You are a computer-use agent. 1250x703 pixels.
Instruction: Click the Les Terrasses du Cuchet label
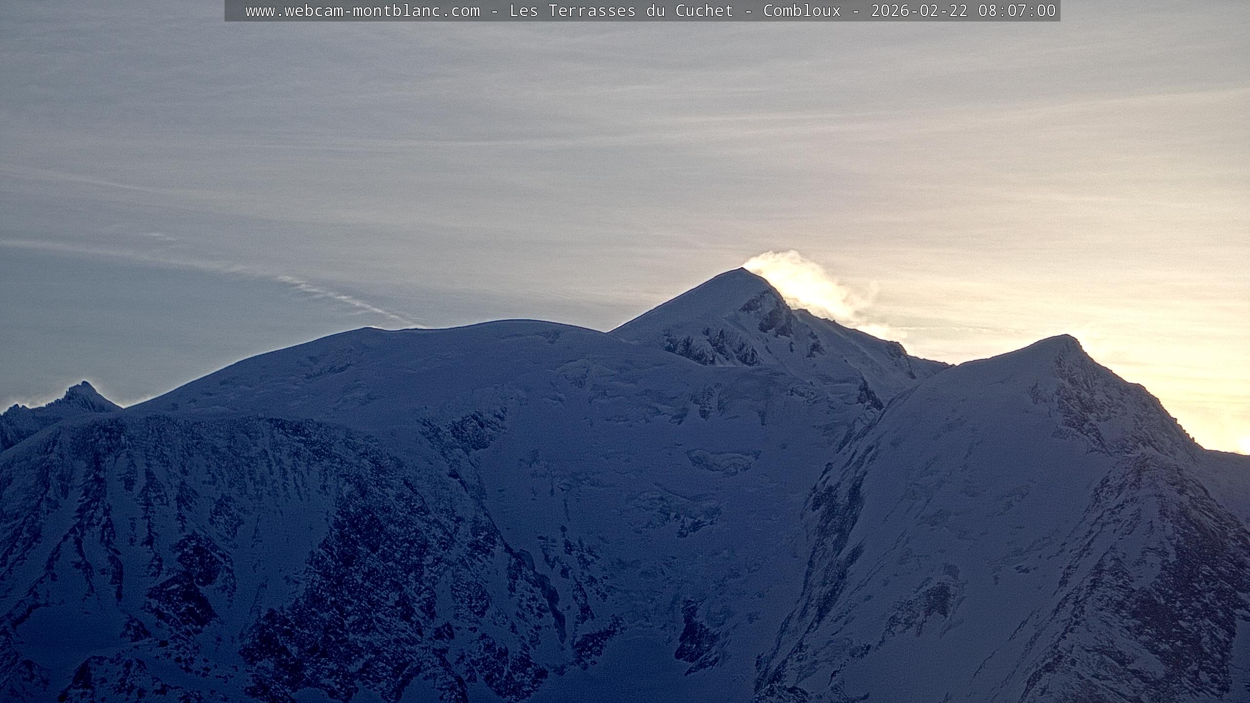621,11
